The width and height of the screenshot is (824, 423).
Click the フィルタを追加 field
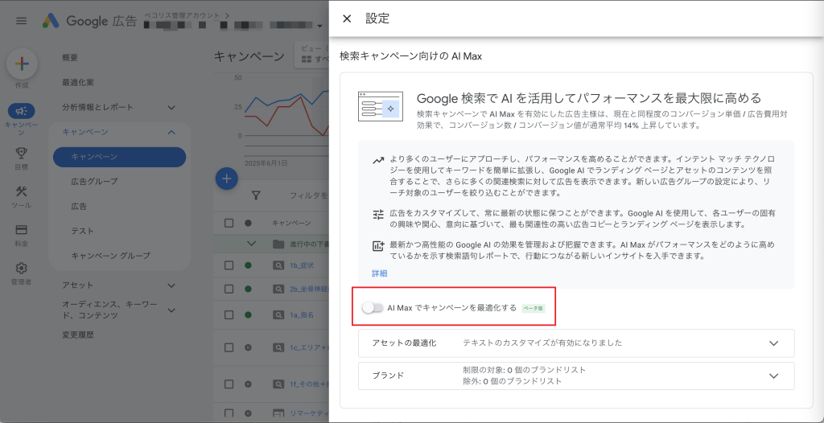pos(309,195)
